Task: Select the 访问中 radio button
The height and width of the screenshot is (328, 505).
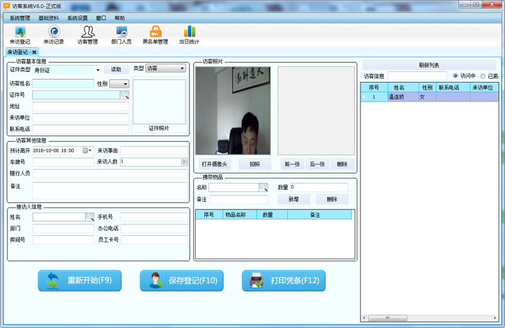Action: click(x=455, y=76)
